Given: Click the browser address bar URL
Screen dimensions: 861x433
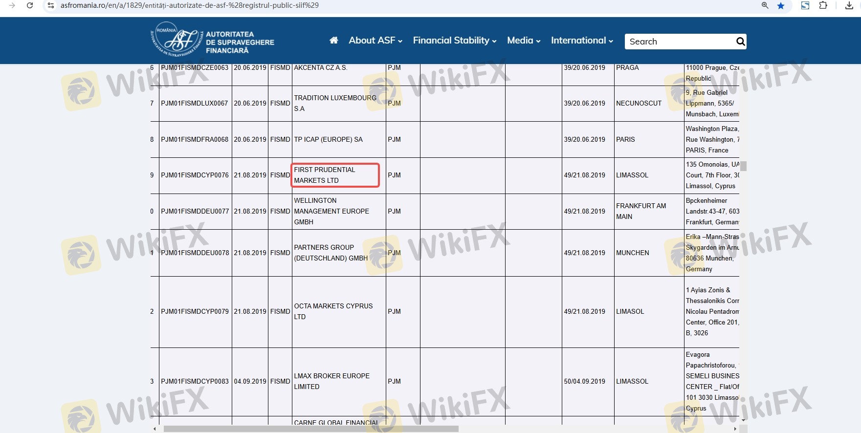Looking at the screenshot, I should 190,5.
